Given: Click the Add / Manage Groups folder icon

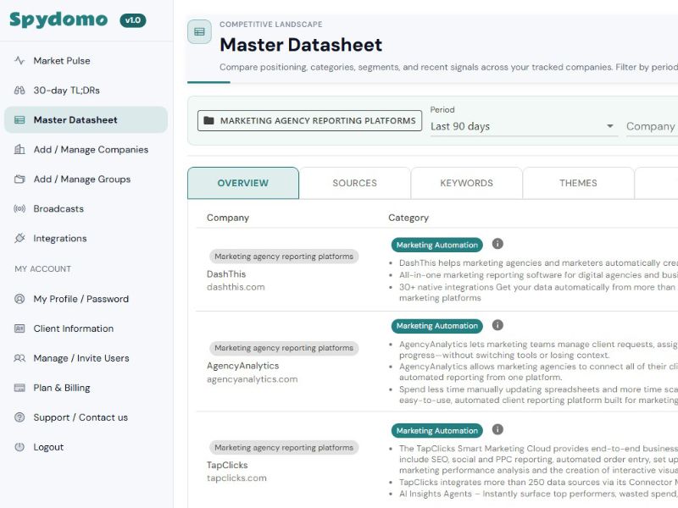Looking at the screenshot, I should pyautogui.click(x=19, y=179).
